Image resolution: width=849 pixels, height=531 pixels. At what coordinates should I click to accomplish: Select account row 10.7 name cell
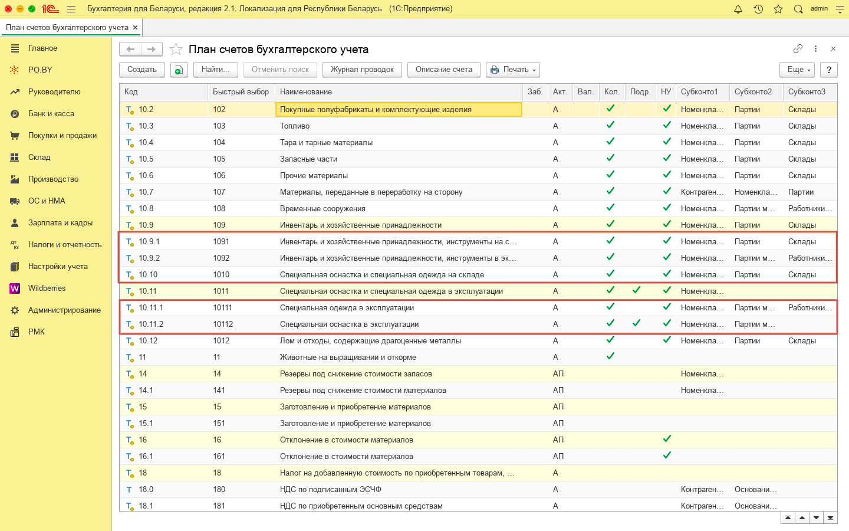pyautogui.click(x=371, y=192)
